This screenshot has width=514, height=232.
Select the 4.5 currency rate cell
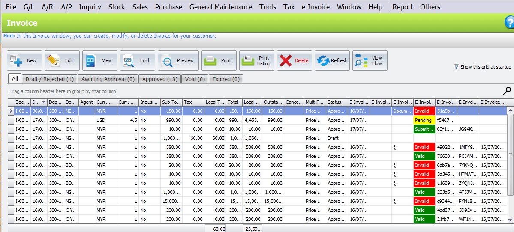(x=127, y=120)
